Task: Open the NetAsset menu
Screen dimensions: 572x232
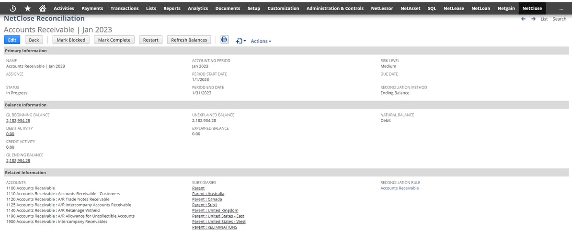Action: (x=411, y=8)
